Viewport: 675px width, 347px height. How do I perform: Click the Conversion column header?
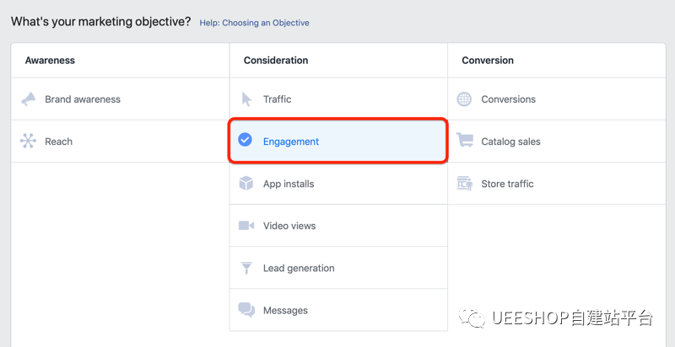(488, 61)
